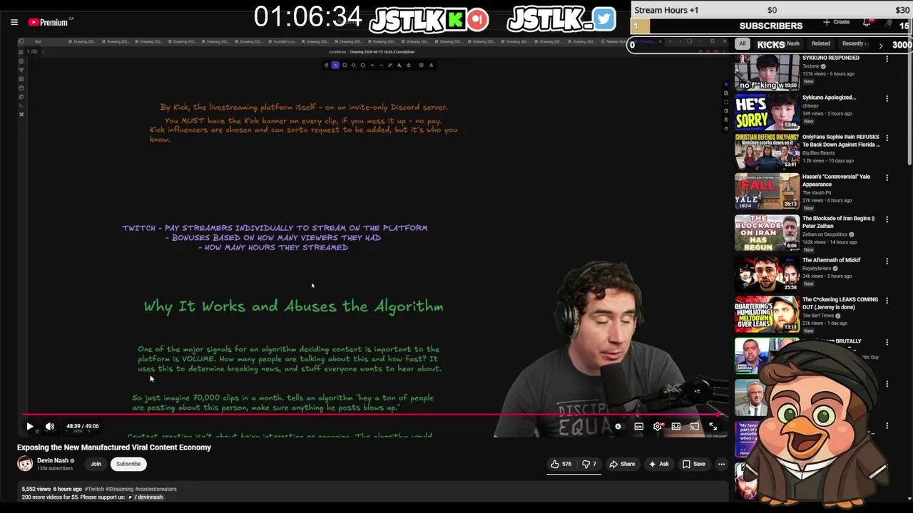The height and width of the screenshot is (513, 913).
Task: Select Excalidraw eraser tool
Action: click(408, 65)
